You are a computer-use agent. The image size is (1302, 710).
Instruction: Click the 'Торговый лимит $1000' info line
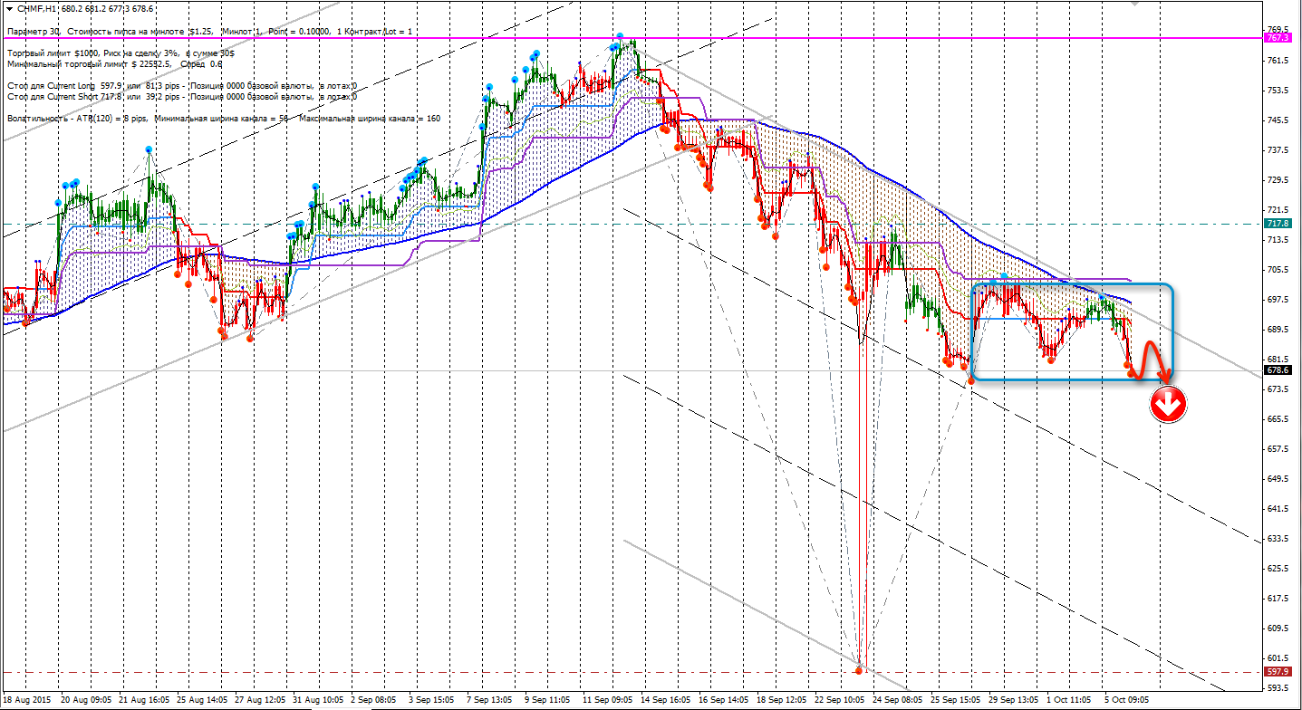pyautogui.click(x=121, y=53)
